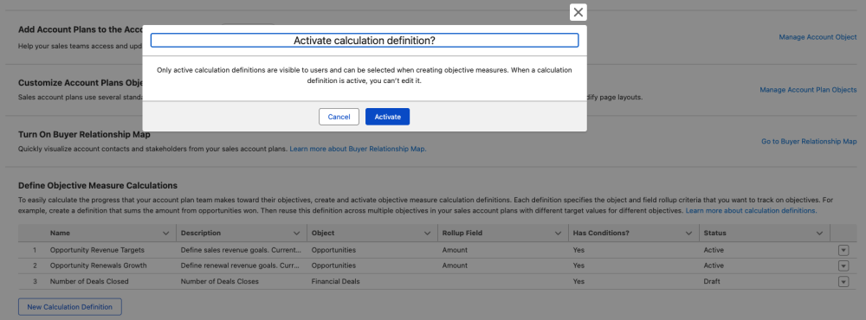Open Learn more about Buyer Relationship Map
Image resolution: width=866 pixels, height=320 pixels.
pyautogui.click(x=358, y=149)
